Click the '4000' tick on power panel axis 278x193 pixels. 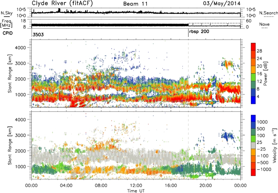point(20,48)
